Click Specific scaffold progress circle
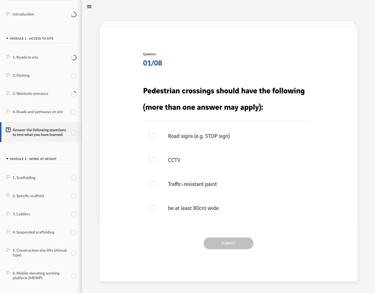This screenshot has height=293, width=375. pyautogui.click(x=74, y=196)
